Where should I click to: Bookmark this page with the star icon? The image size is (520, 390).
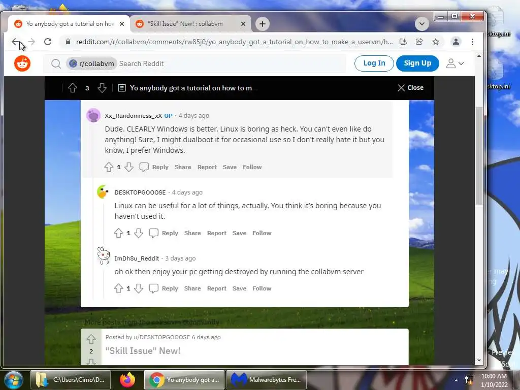point(436,42)
